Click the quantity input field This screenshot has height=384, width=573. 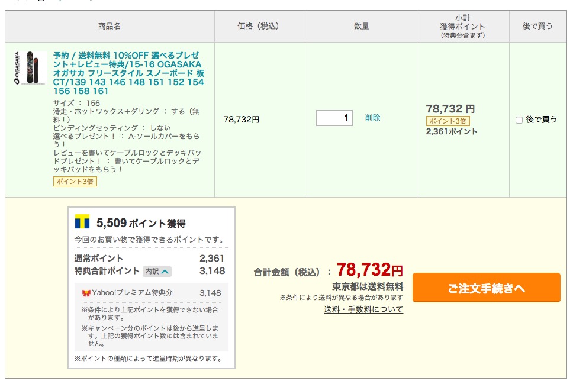tap(334, 118)
